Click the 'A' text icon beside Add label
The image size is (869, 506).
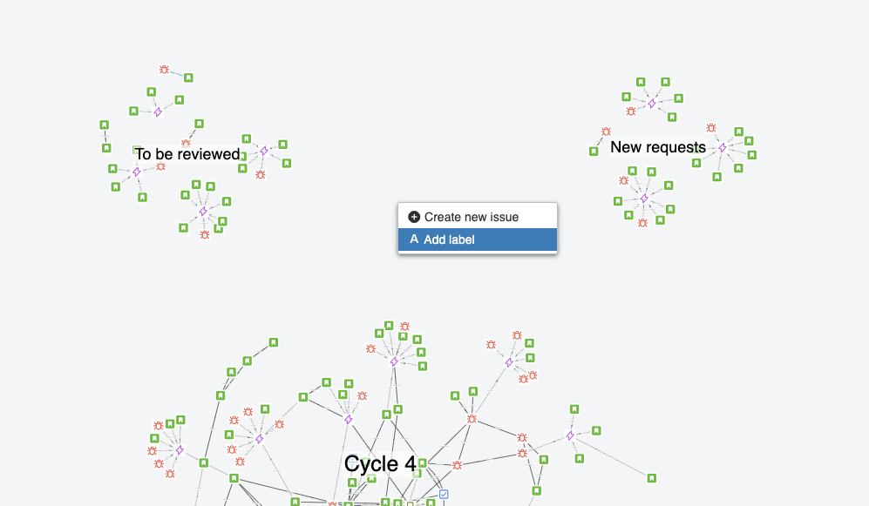click(x=414, y=240)
